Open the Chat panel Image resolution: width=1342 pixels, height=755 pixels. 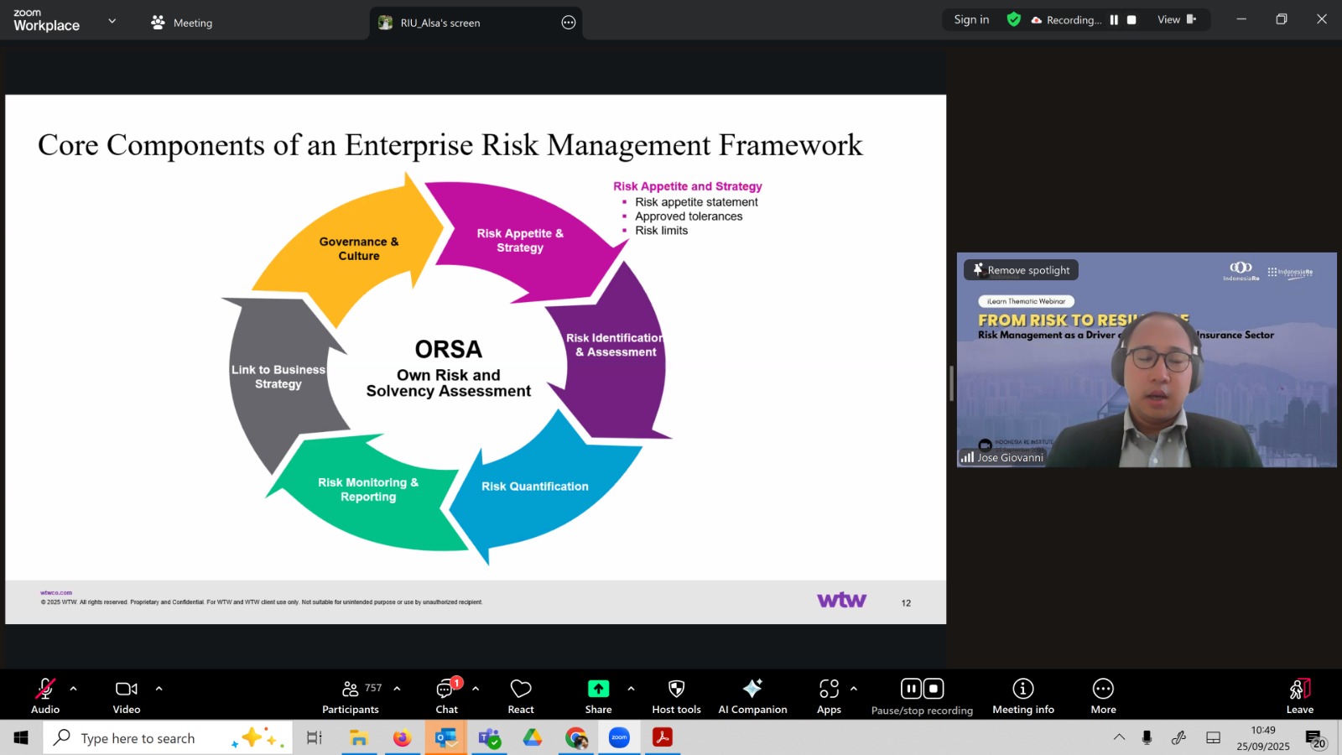coord(446,696)
